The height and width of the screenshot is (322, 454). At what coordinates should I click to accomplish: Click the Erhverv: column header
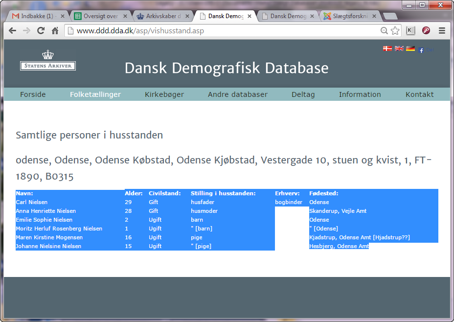[x=287, y=193]
